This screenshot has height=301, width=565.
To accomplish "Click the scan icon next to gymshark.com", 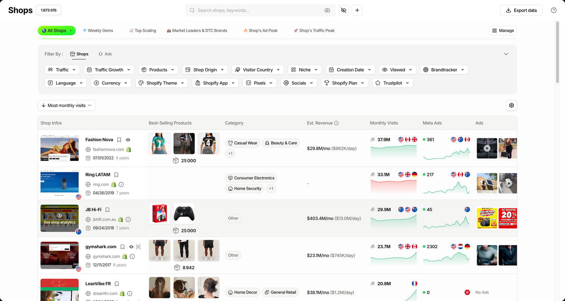I will tap(138, 247).
